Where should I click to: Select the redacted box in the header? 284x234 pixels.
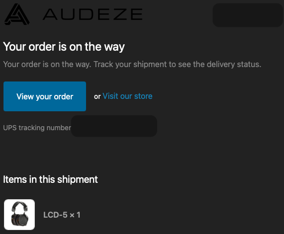click(248, 15)
